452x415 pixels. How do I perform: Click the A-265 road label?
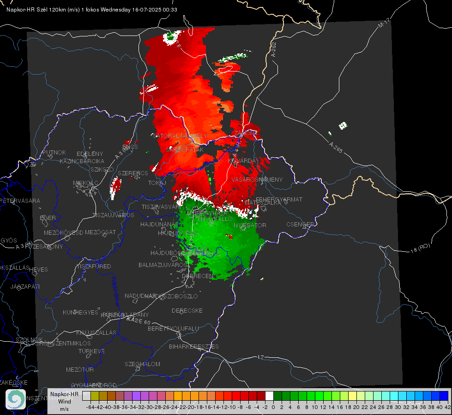click(x=336, y=148)
